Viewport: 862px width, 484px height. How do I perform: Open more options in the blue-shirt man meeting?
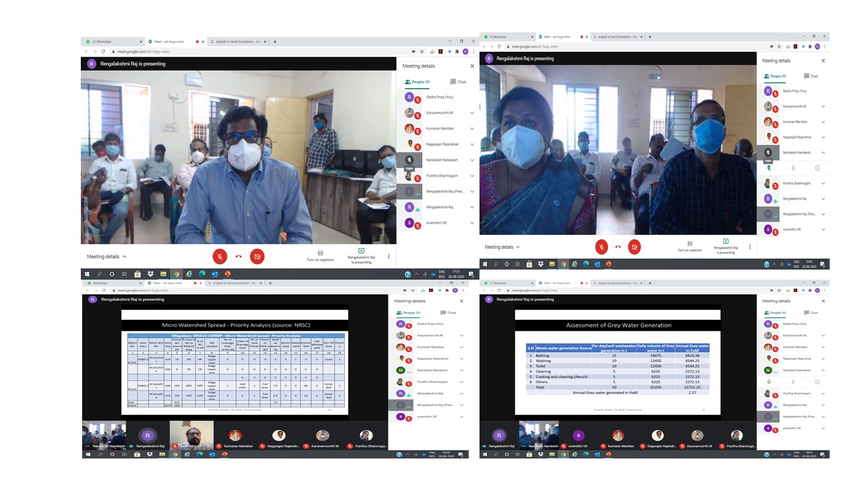389,257
